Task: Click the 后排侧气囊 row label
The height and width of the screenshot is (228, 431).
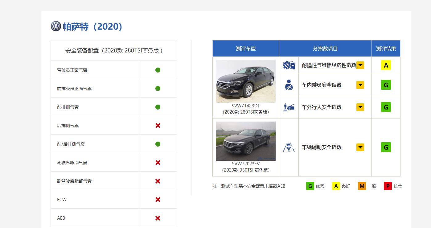Action: click(x=68, y=126)
